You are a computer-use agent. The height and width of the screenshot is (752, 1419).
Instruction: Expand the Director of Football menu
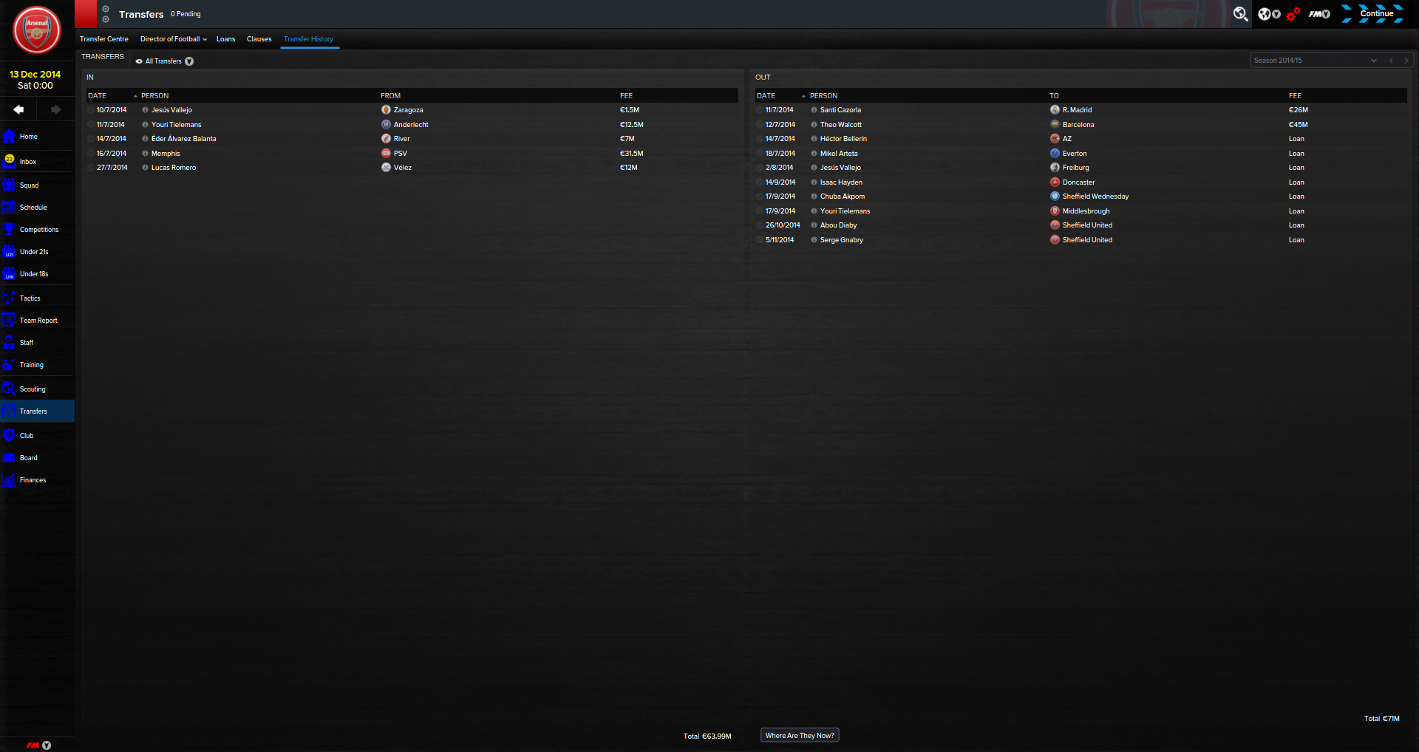174,39
